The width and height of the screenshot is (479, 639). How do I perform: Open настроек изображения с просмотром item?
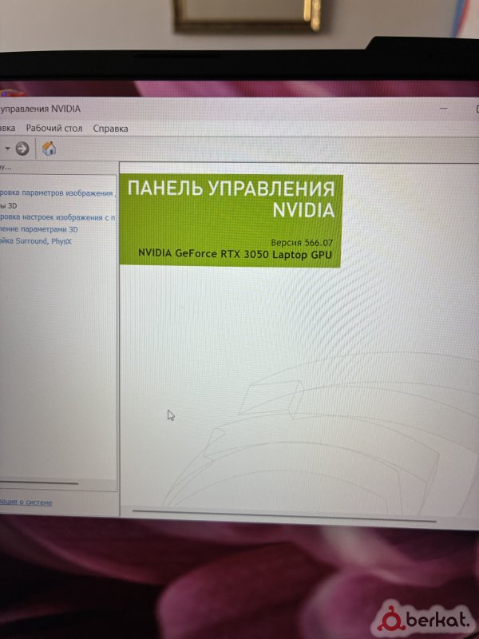click(56, 217)
